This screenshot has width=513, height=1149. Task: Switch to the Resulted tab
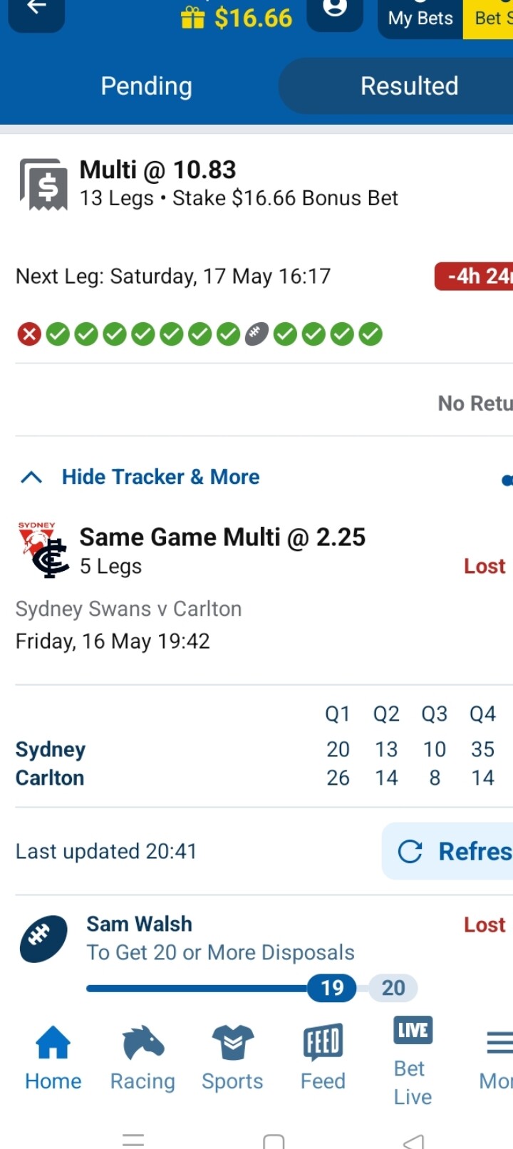[409, 86]
